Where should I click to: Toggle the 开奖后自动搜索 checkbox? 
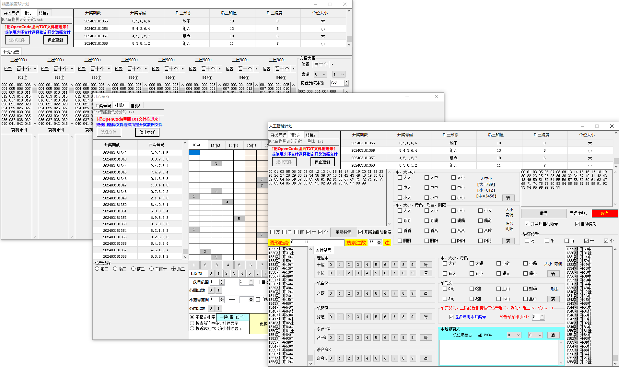point(360,232)
